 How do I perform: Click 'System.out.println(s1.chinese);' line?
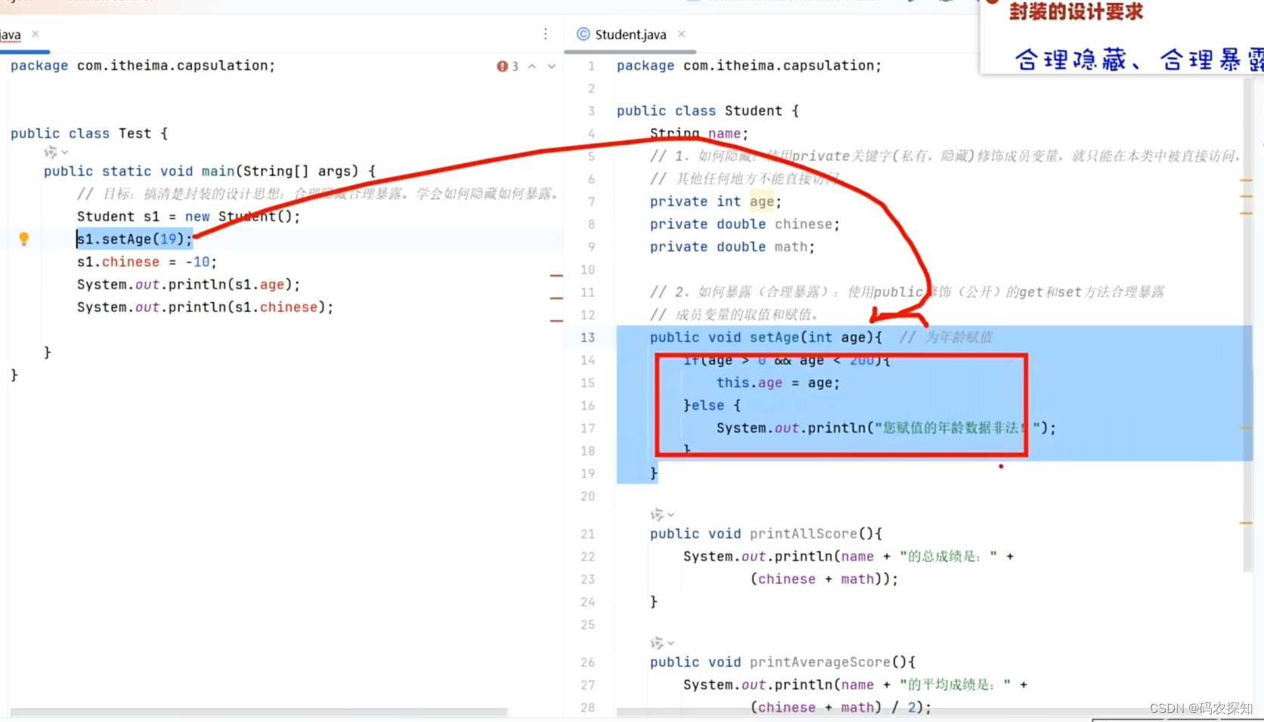click(x=205, y=307)
